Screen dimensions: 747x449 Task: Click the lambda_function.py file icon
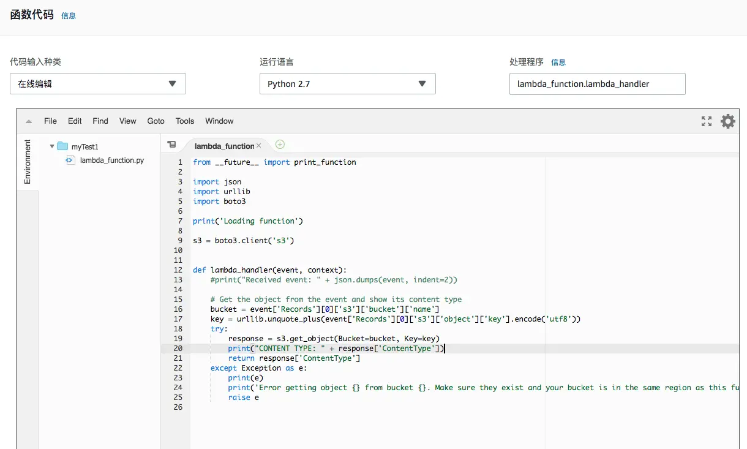tap(70, 160)
